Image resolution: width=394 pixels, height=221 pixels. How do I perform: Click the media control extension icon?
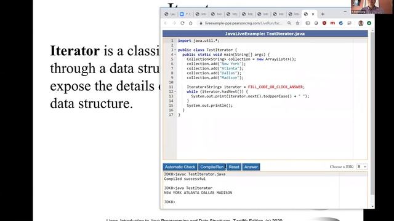[349, 23]
